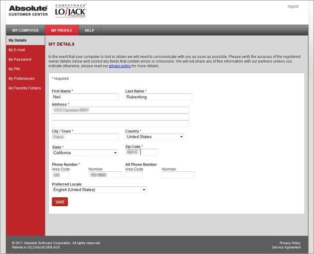The width and height of the screenshot is (314, 254).
Task: Open the Help tab
Action: pyautogui.click(x=89, y=30)
